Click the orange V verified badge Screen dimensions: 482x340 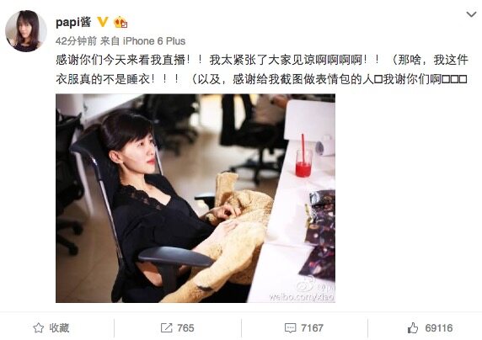(x=102, y=22)
